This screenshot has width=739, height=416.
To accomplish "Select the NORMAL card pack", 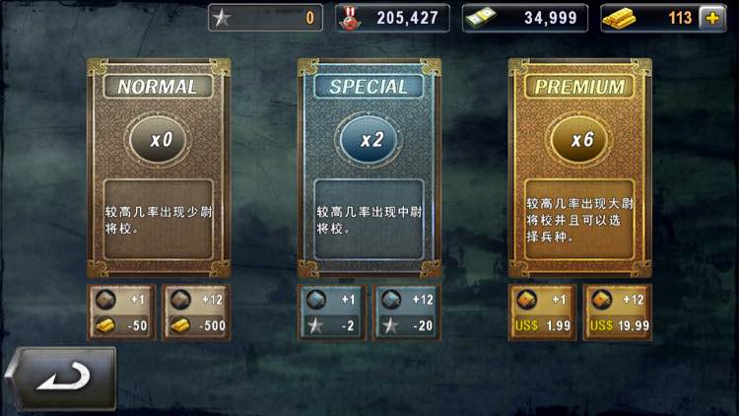I will tap(159, 168).
